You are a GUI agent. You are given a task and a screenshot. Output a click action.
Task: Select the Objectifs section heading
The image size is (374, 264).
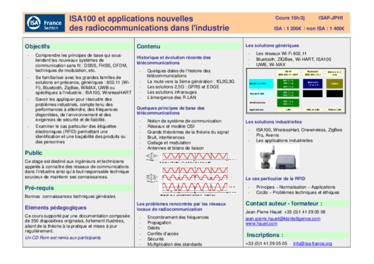37,46
